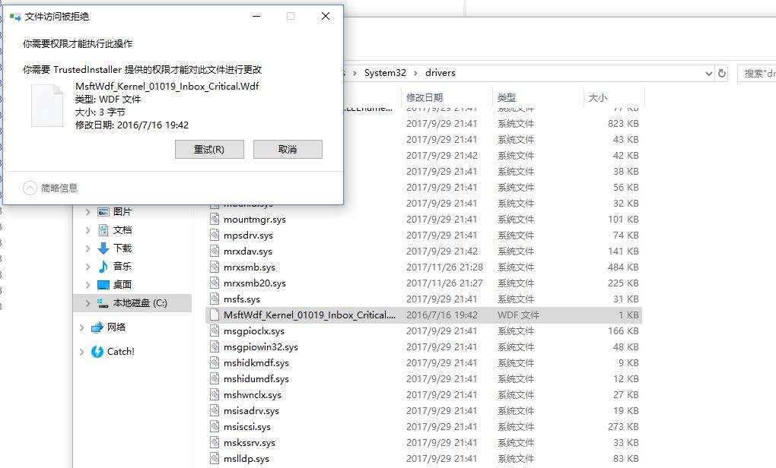This screenshot has width=776, height=468.
Task: Select the 音乐 music folder icon
Action: (103, 267)
